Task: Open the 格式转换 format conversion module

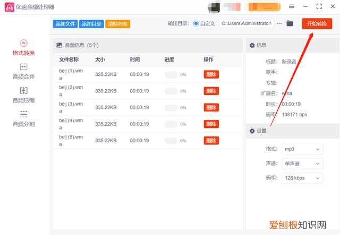Action: [x=23, y=48]
